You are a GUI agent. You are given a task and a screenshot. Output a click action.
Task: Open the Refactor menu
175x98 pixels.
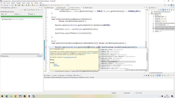[x=13, y=3]
